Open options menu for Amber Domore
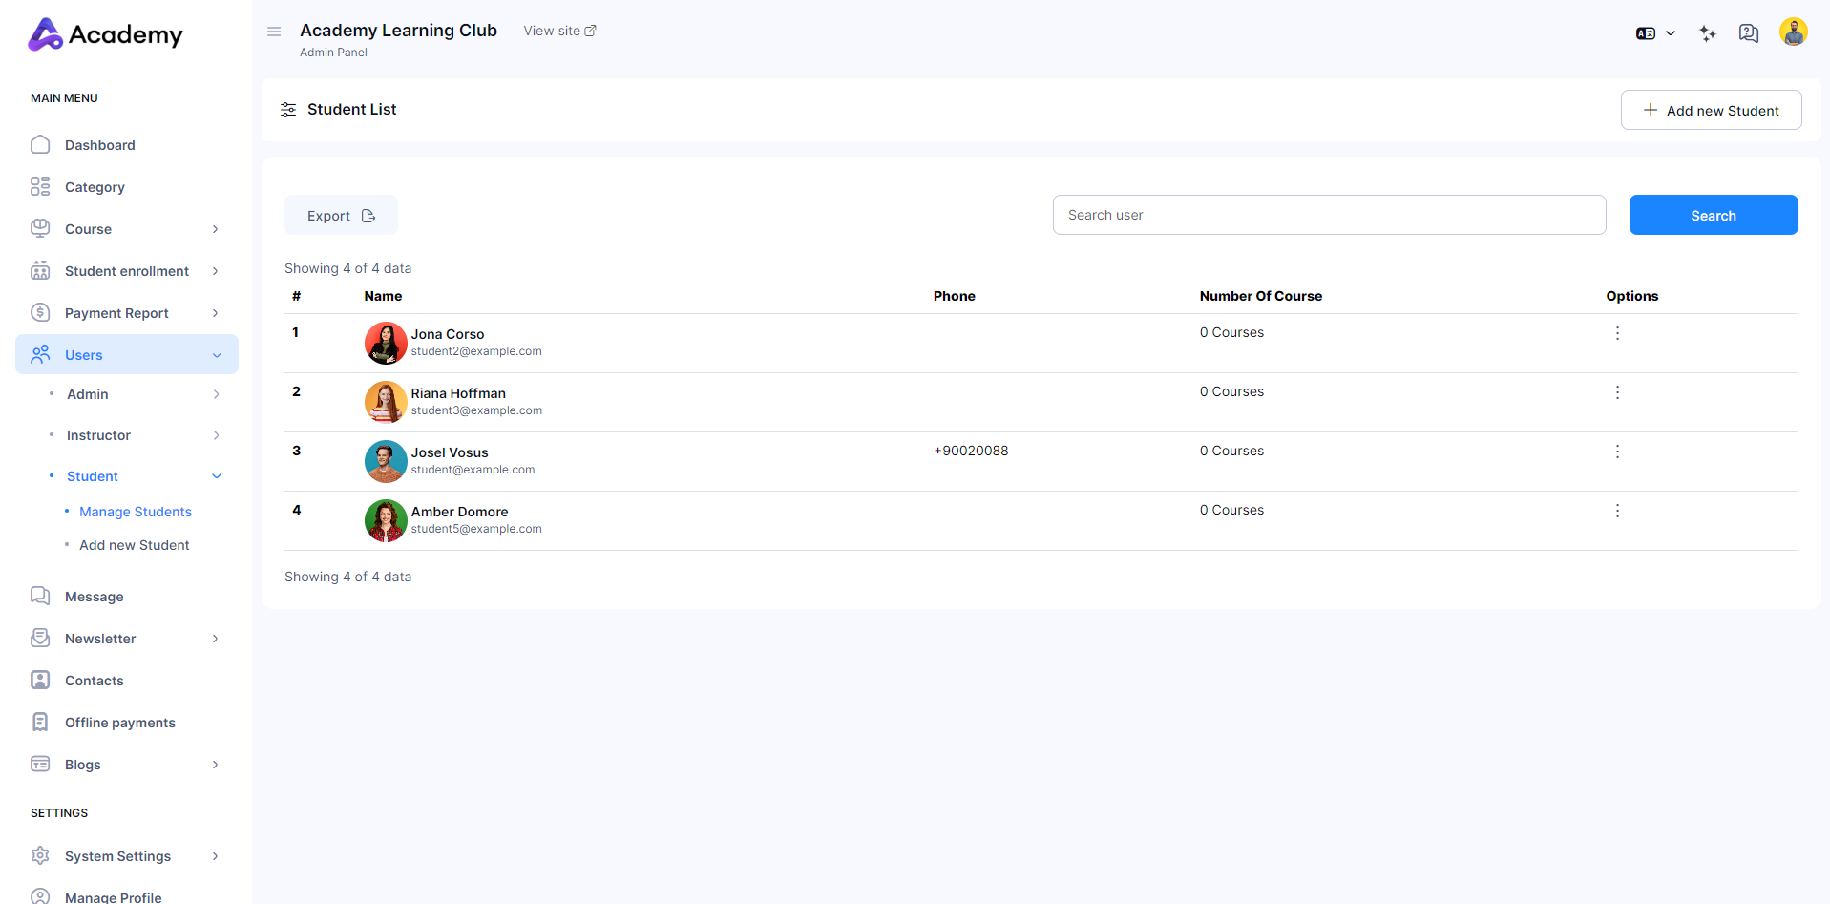Viewport: 1830px width, 904px height. [1617, 511]
